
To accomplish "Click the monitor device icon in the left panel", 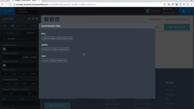I will [x=5, y=26].
